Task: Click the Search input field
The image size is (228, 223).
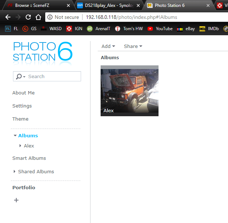Action: point(53,76)
